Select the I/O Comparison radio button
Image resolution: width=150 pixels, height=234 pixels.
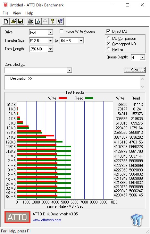(x=109, y=38)
